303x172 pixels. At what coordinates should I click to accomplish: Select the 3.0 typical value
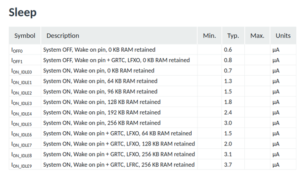point(228,123)
